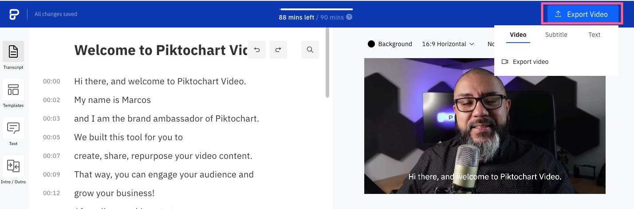Click the transcript panel scrollbar

pyautogui.click(x=327, y=63)
